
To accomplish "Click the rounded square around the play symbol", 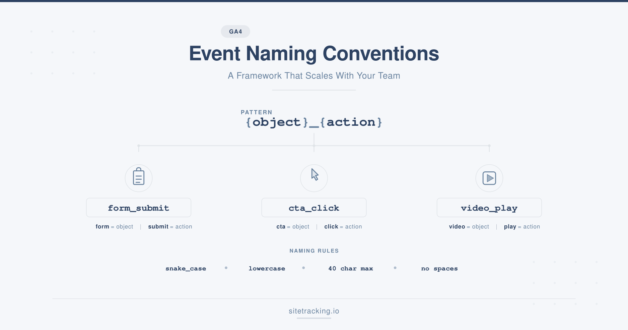I will pos(489,178).
